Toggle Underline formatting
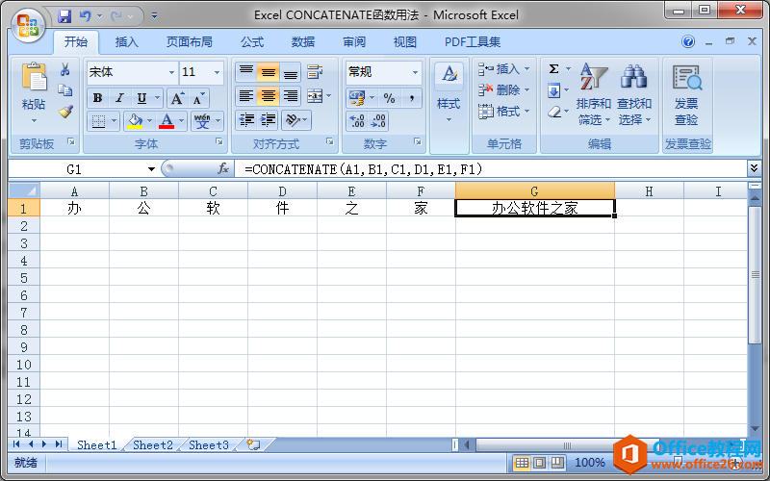The height and width of the screenshot is (481, 770). click(x=141, y=98)
